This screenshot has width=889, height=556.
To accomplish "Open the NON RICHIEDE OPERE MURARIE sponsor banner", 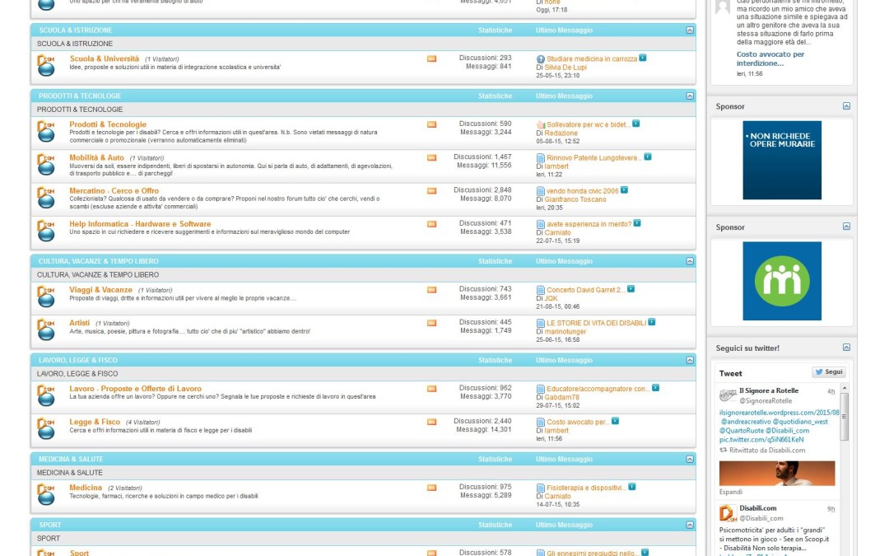I will click(x=782, y=160).
